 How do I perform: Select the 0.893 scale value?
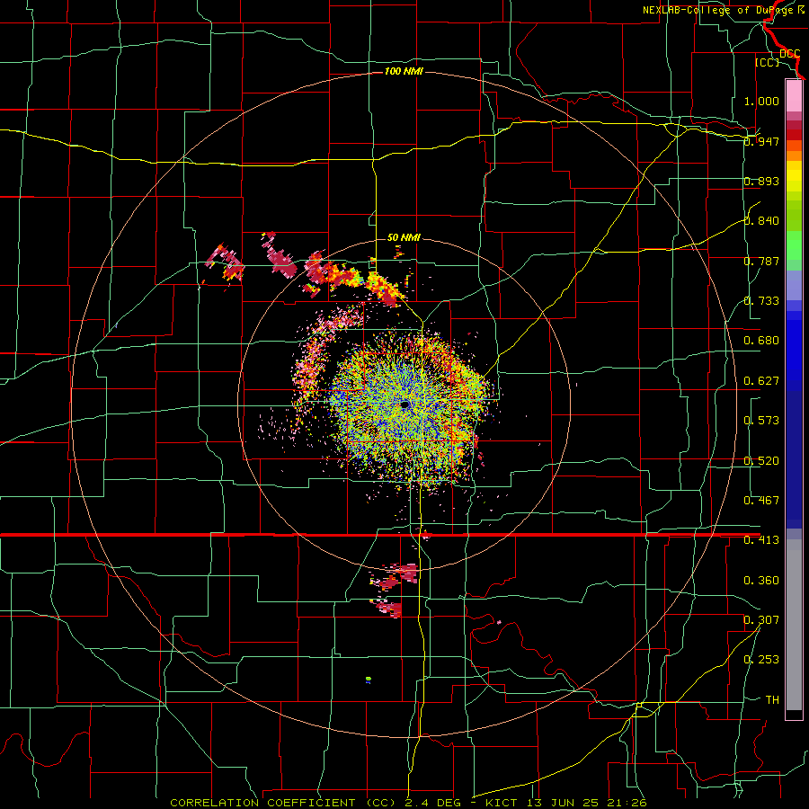point(761,181)
